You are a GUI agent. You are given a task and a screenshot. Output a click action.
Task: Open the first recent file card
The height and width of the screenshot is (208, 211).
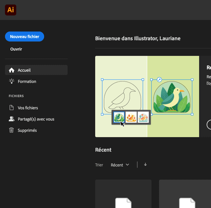(123, 194)
